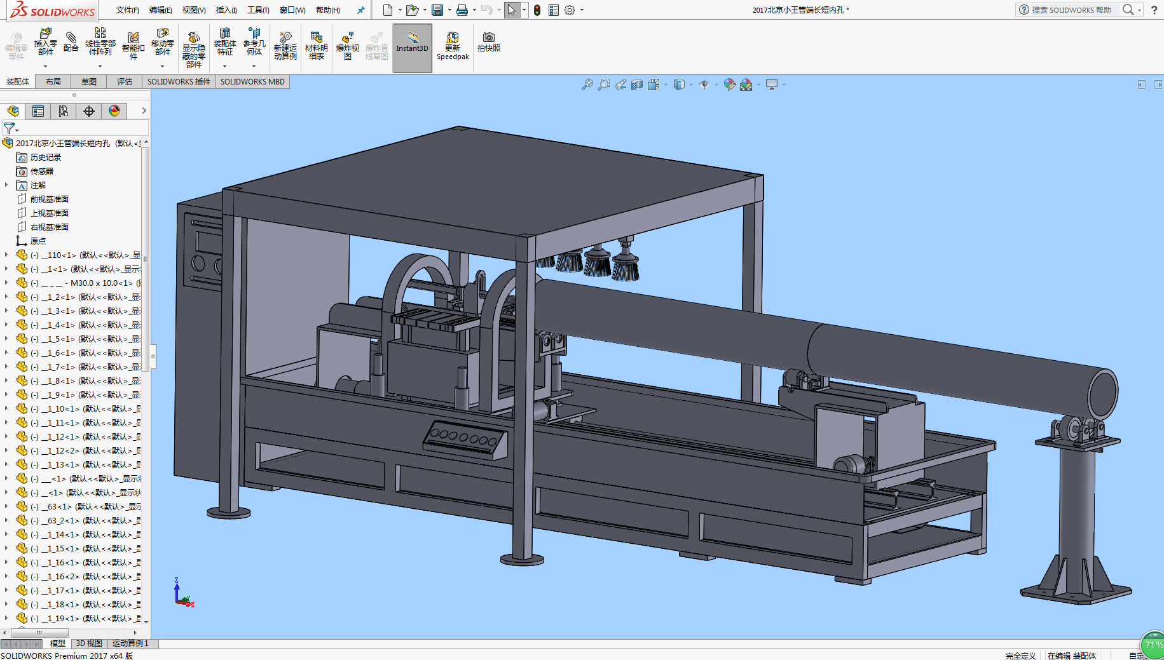Screen dimensions: 1164x660
Task: Open the DisplayManager color wheel tab
Action: point(114,111)
